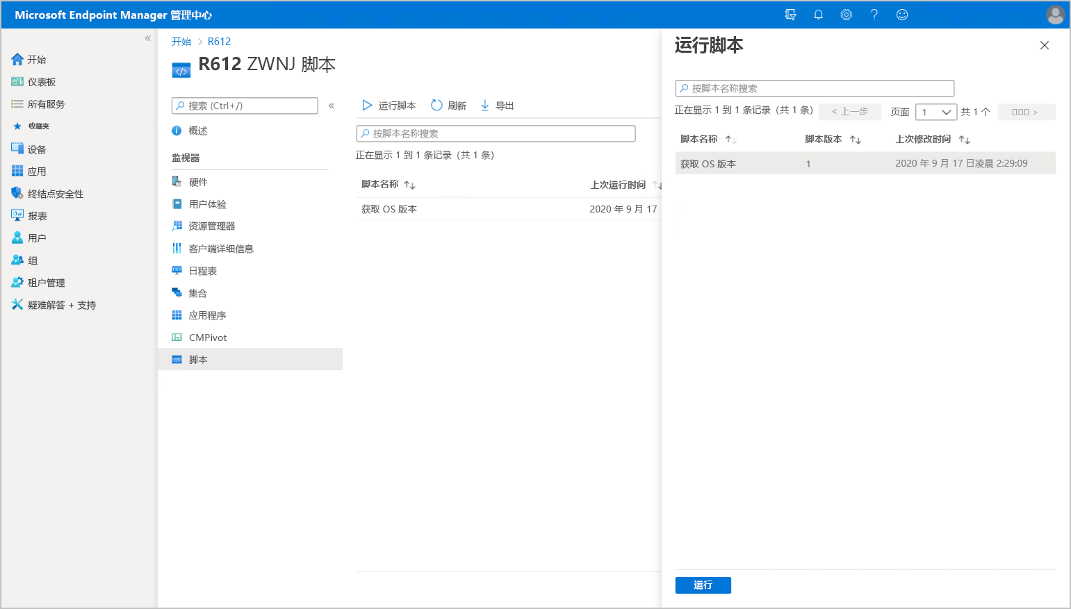Collapse the device resource menu
1071x609 pixels.
[332, 106]
